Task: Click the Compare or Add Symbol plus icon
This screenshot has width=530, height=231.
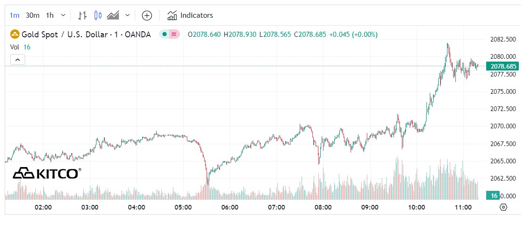Action: pyautogui.click(x=147, y=15)
